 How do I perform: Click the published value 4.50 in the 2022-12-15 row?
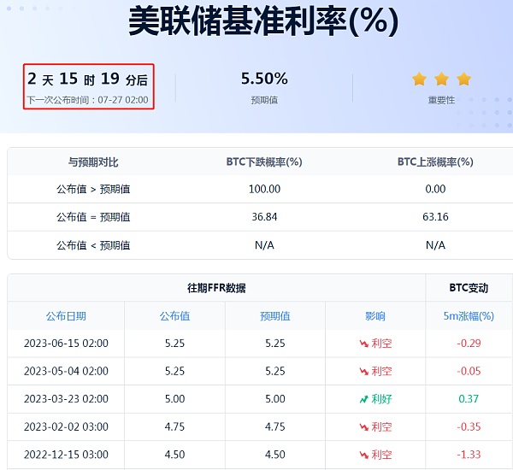pyautogui.click(x=174, y=455)
